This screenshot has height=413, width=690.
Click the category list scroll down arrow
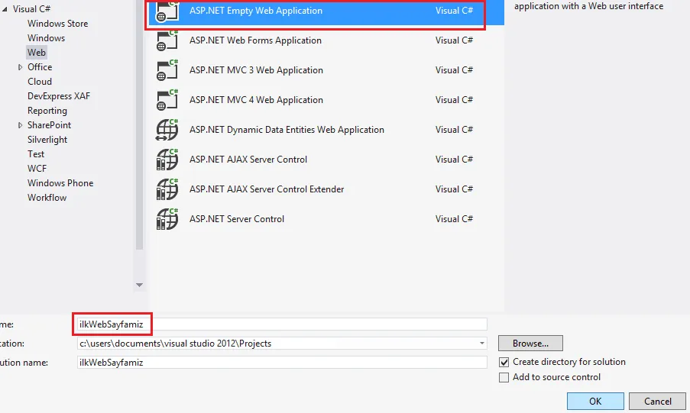139,285
